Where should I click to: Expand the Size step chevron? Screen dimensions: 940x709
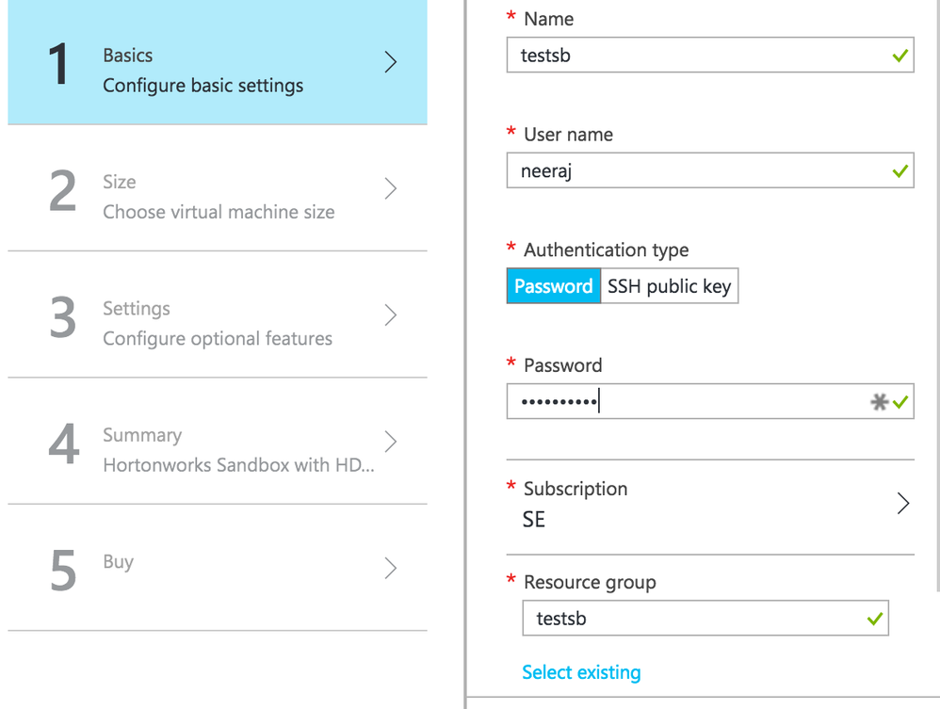coord(391,189)
